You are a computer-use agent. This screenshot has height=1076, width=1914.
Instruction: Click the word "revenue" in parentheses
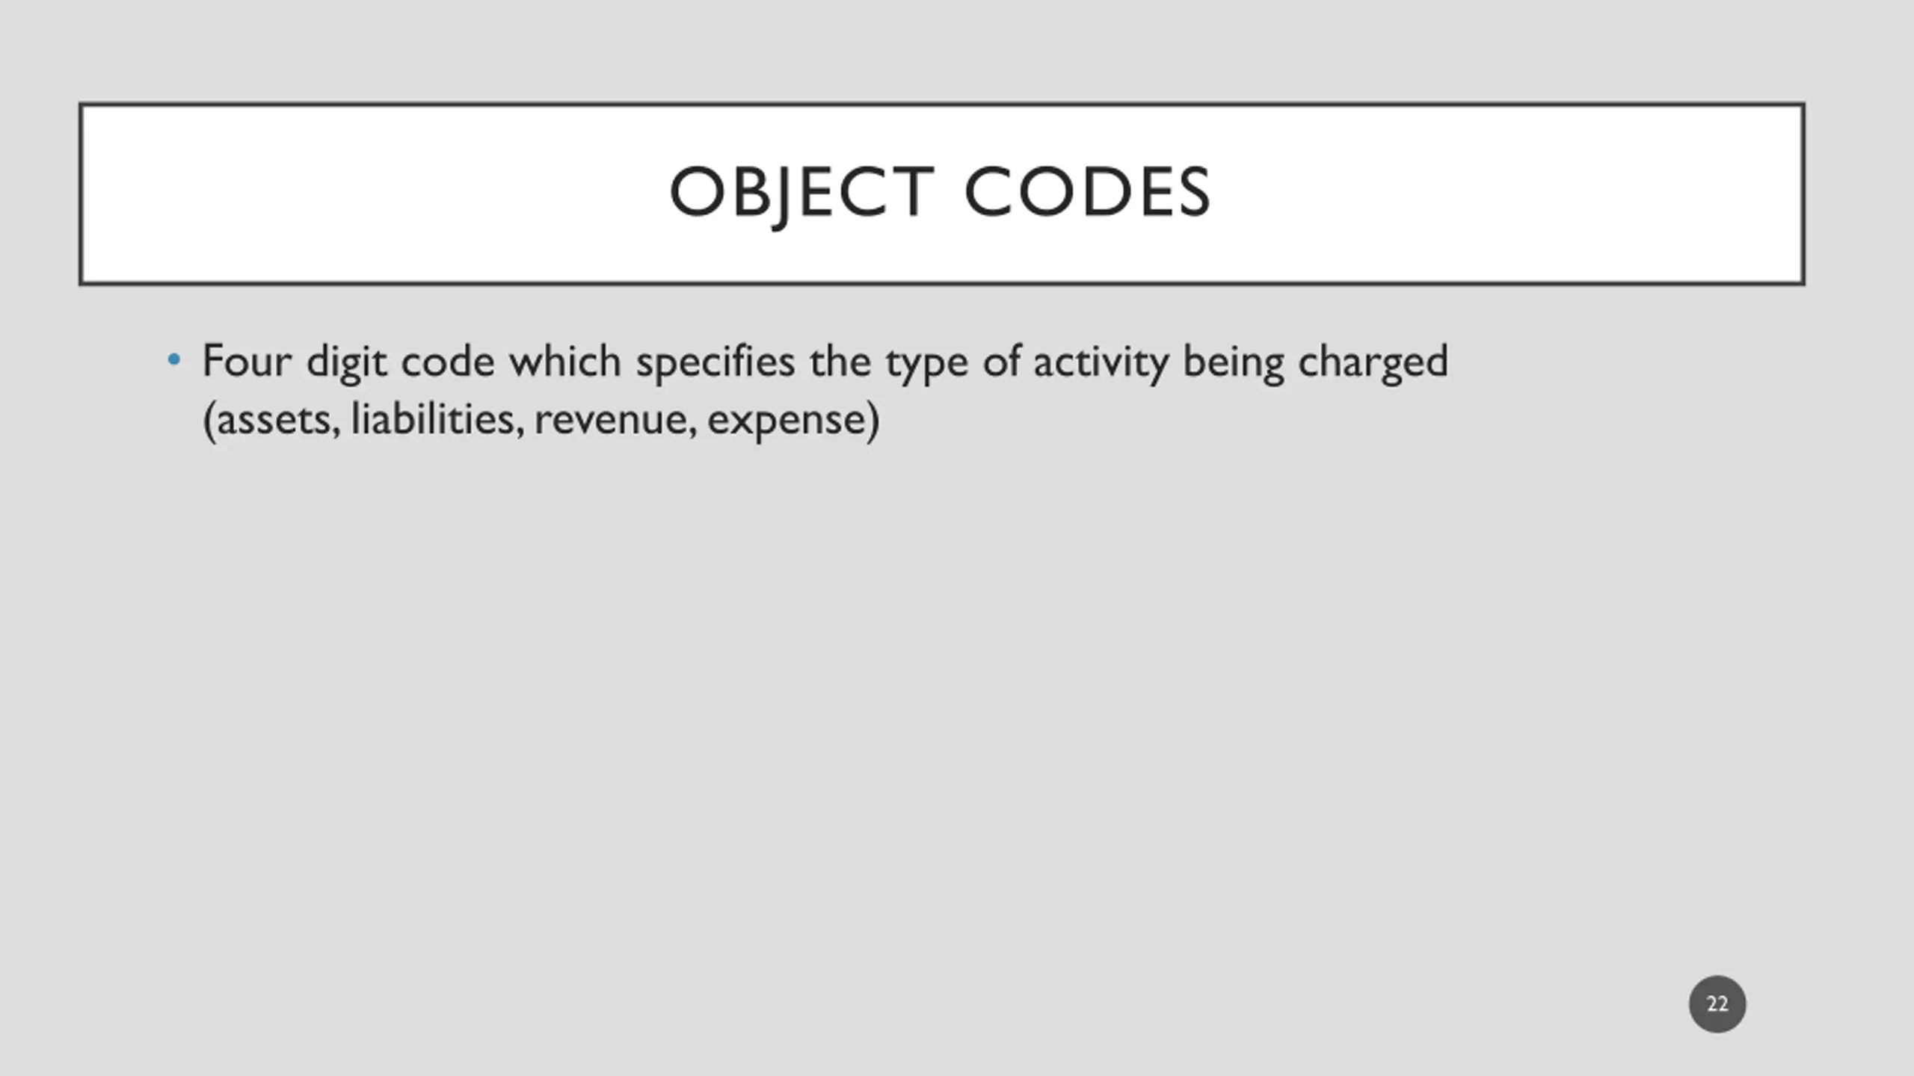coord(615,420)
